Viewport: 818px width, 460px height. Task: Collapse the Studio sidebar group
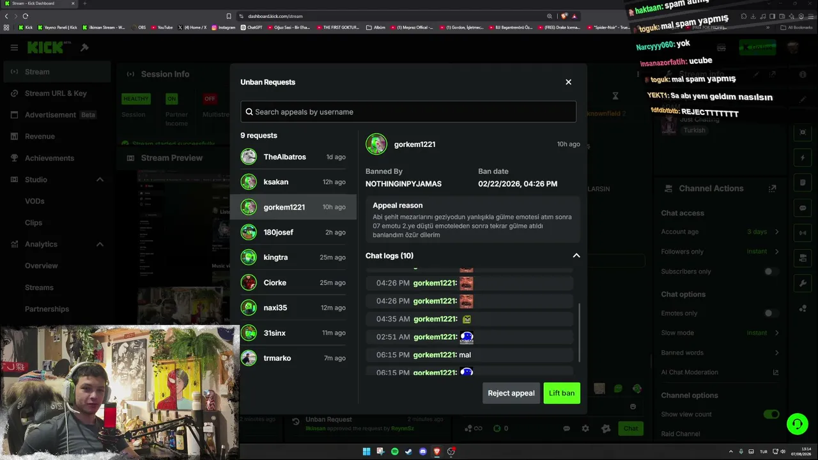(100, 180)
